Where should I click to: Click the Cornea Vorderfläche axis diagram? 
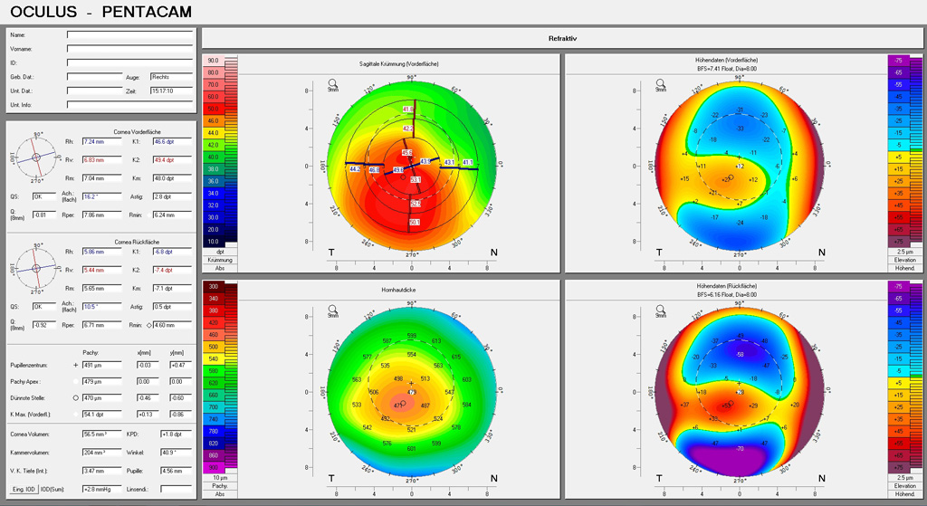pos(34,157)
